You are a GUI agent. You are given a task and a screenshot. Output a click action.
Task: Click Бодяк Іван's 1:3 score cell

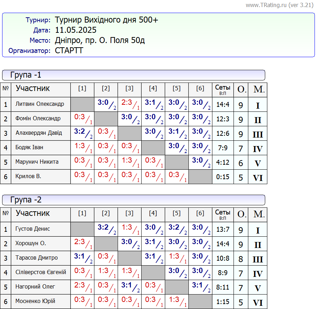point(82,147)
